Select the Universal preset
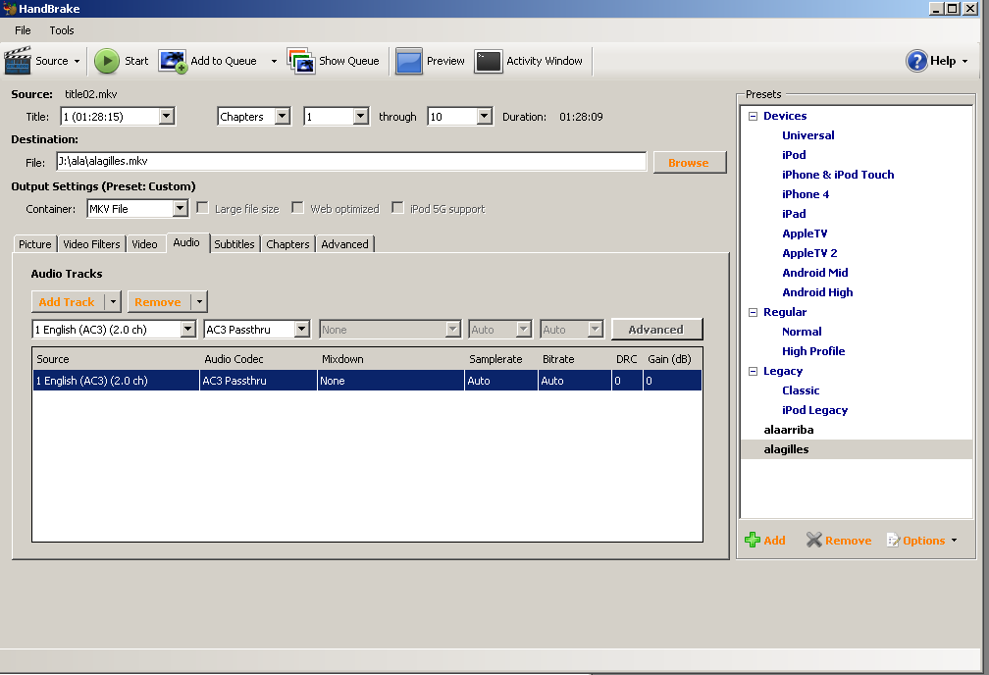 [808, 135]
